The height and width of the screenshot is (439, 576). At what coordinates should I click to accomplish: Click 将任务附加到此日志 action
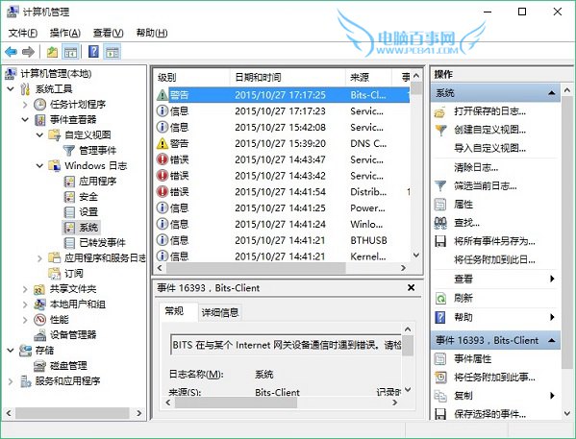[x=494, y=260]
